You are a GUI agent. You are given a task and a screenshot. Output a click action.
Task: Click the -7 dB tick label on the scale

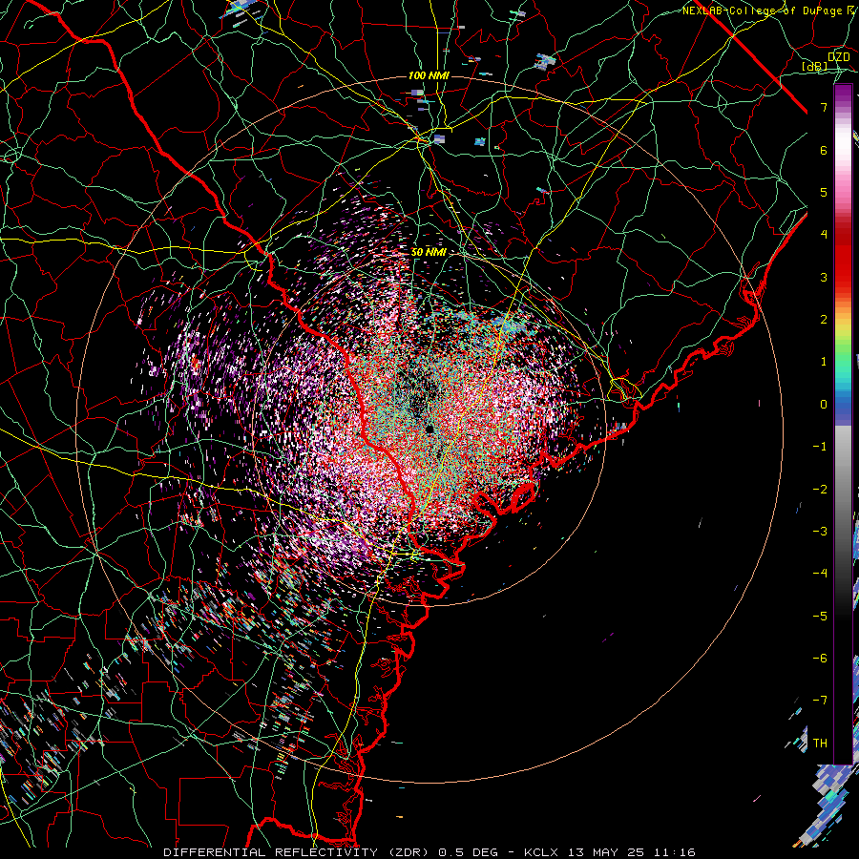pyautogui.click(x=820, y=701)
